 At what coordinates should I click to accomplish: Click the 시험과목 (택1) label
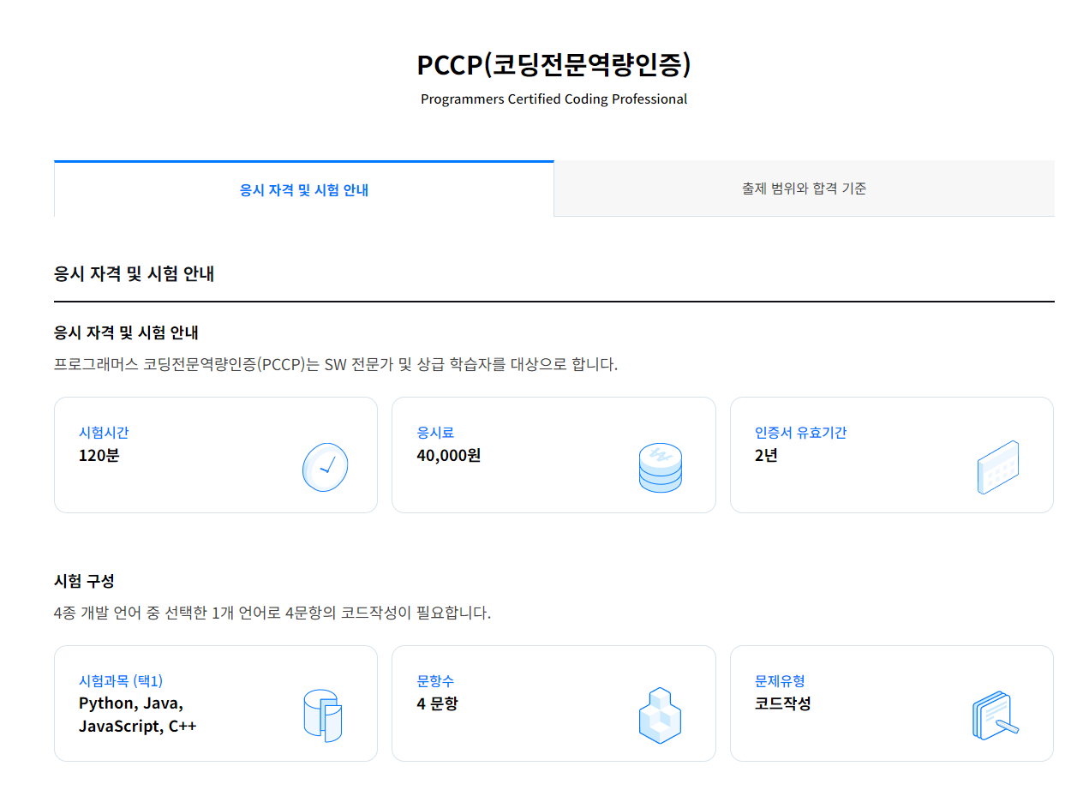point(121,681)
